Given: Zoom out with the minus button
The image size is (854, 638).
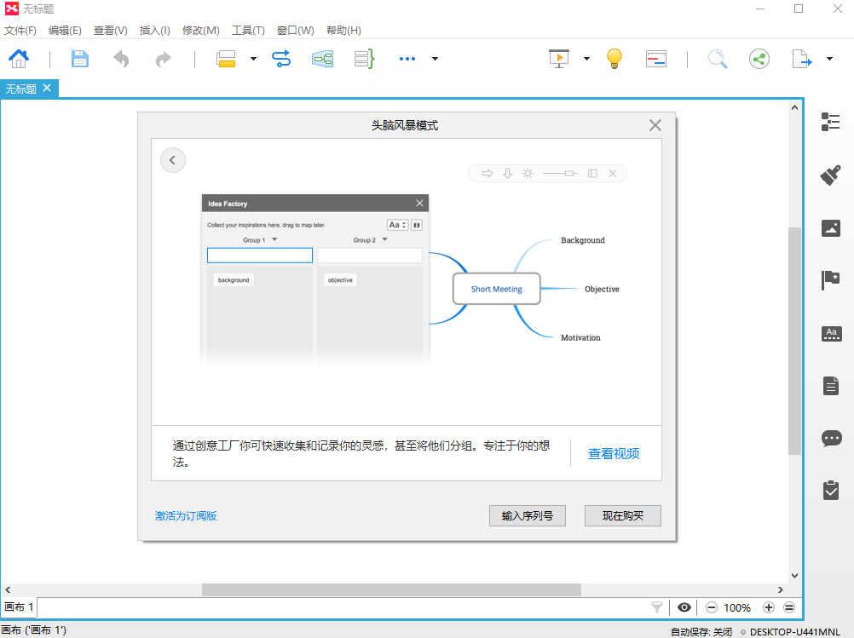Looking at the screenshot, I should 712,607.
